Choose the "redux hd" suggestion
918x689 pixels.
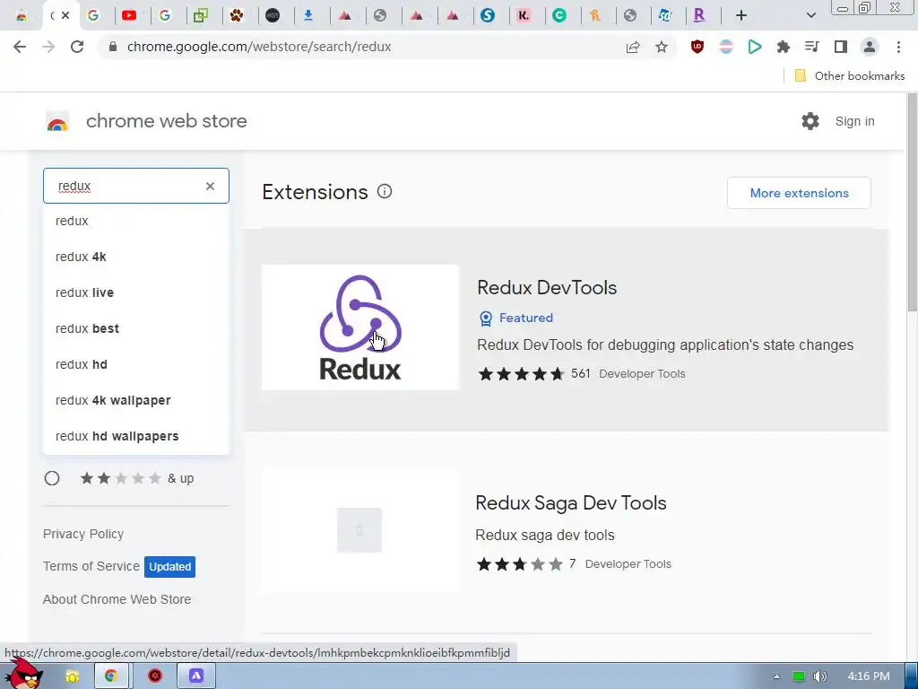(136, 364)
